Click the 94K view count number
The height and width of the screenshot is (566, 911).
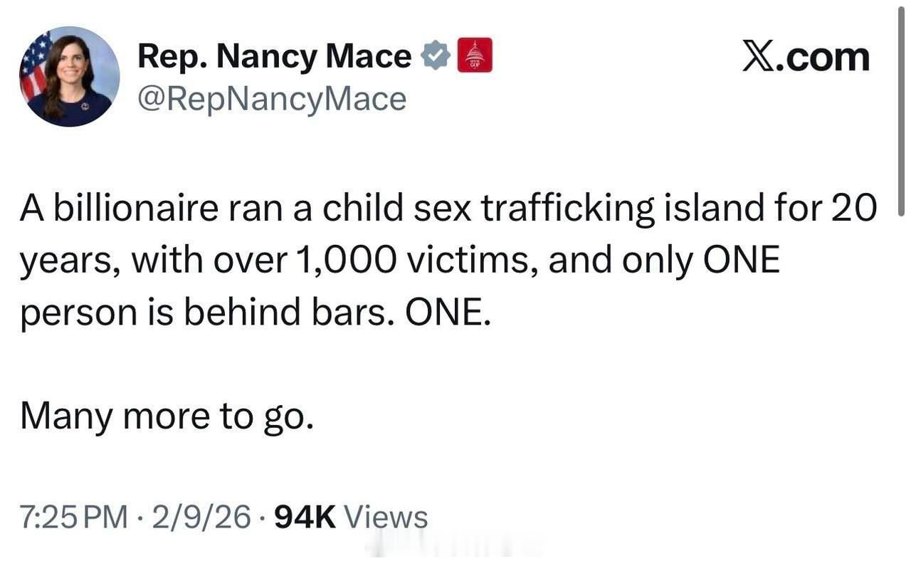[305, 517]
